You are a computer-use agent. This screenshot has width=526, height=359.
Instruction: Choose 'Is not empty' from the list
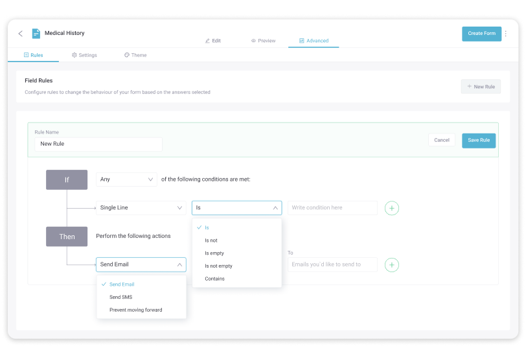(218, 266)
